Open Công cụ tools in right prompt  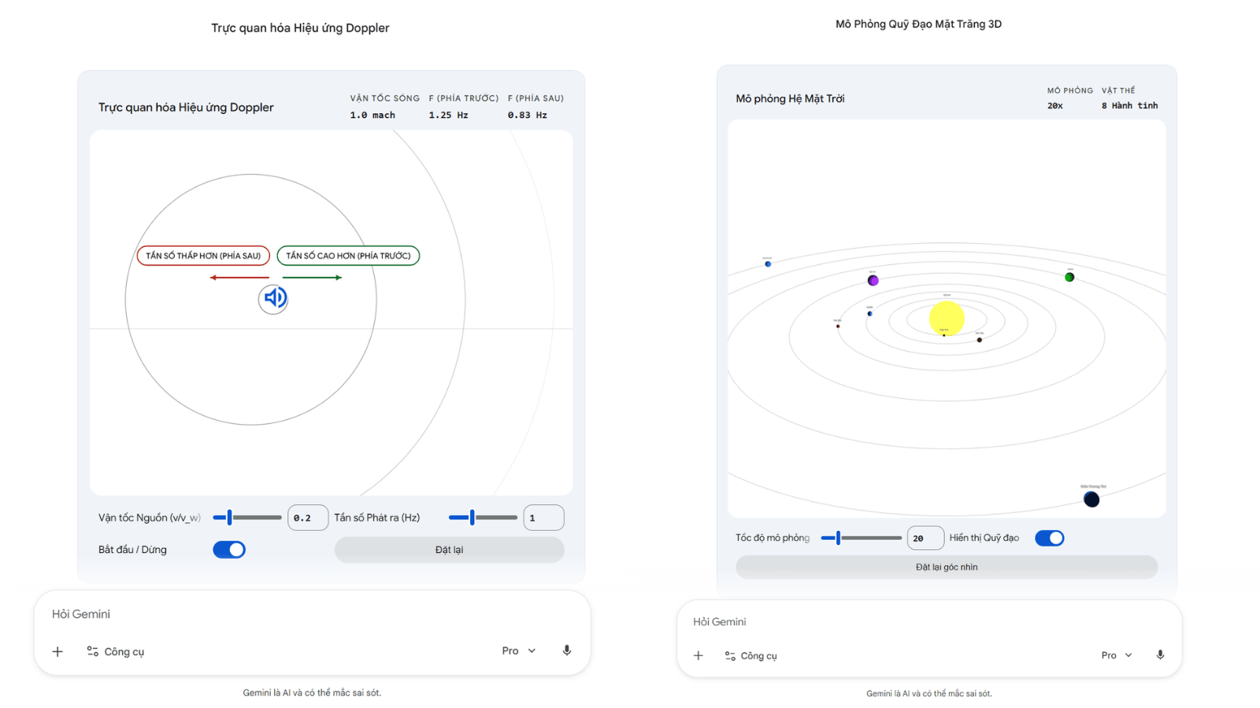[751, 655]
